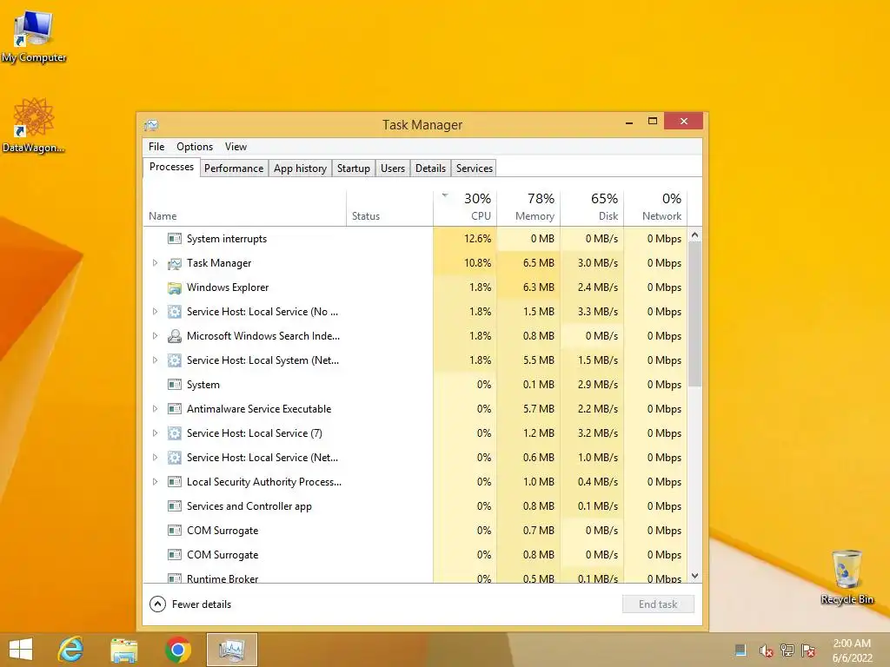890x667 pixels.
Task: Click the Services and Controller app icon
Action: 175,506
